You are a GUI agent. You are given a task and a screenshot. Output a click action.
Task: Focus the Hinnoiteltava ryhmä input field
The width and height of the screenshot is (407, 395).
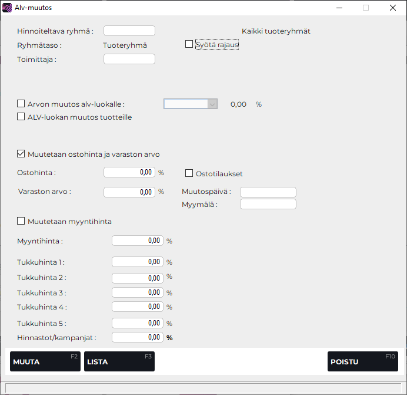point(129,31)
